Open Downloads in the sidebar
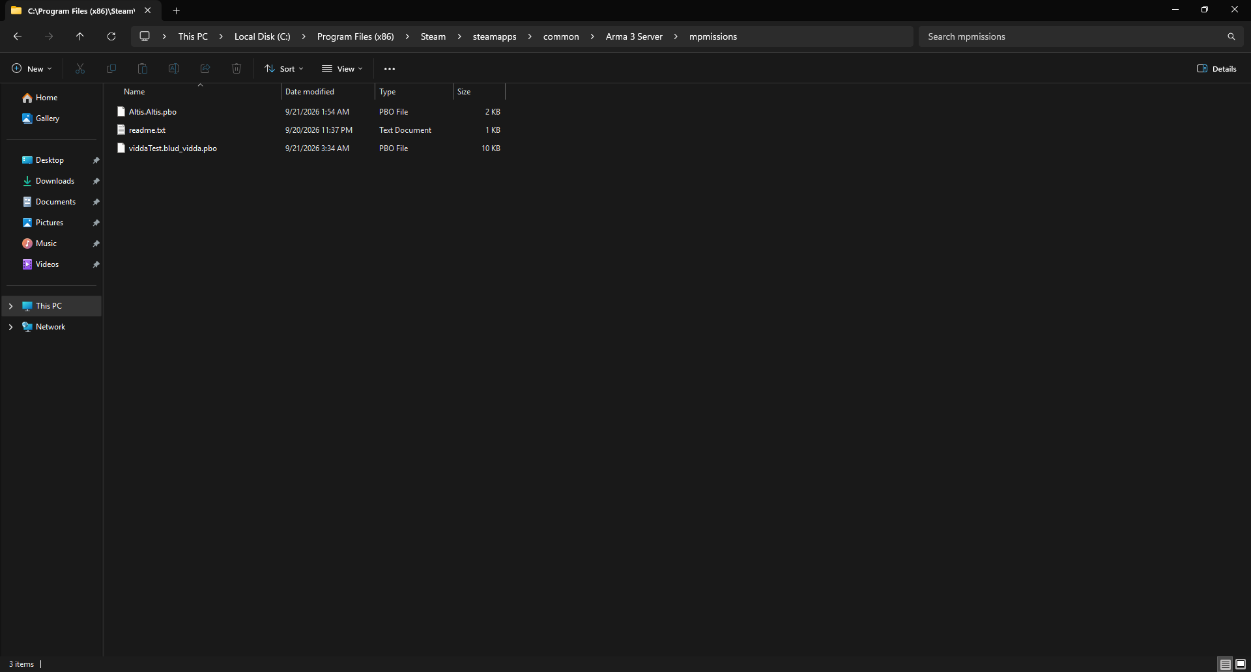This screenshot has height=672, width=1251. [55, 181]
